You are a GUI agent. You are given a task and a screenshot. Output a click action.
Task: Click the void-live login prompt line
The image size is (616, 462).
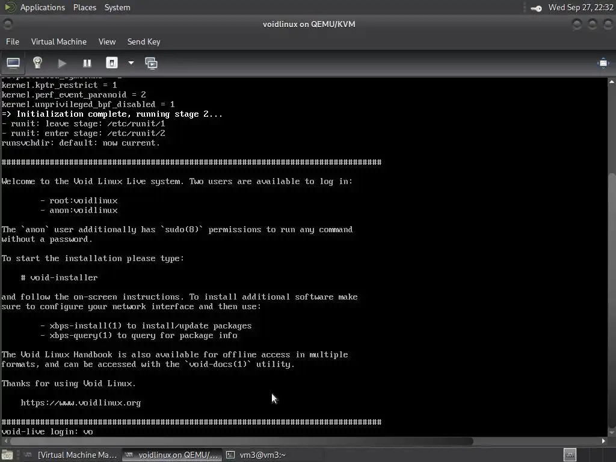tap(47, 431)
